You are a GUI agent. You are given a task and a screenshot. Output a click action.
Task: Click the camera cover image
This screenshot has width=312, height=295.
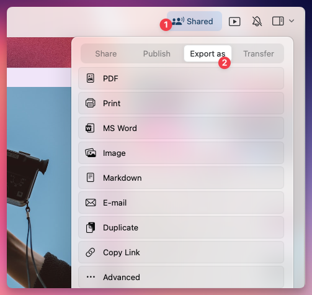coord(39,188)
